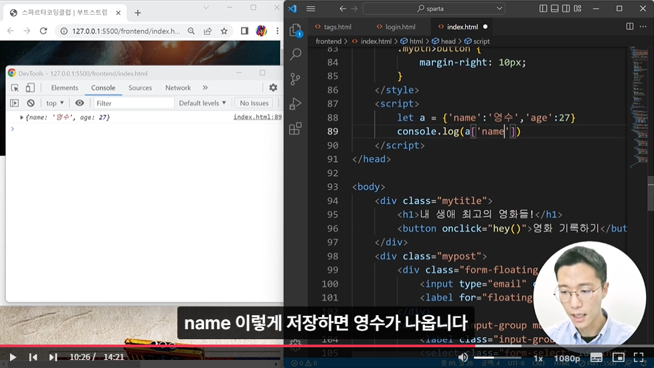654x368 pixels.
Task: Open sparta command center search box
Action: (x=434, y=8)
